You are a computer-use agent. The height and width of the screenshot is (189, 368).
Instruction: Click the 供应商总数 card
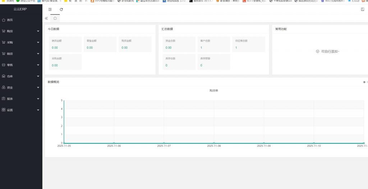(249, 44)
